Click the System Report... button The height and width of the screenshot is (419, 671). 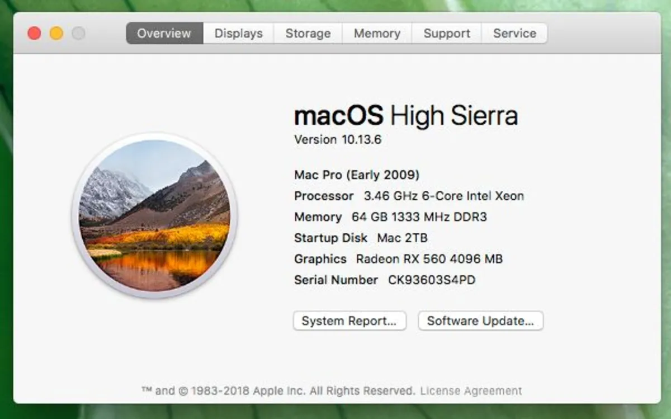pyautogui.click(x=349, y=321)
